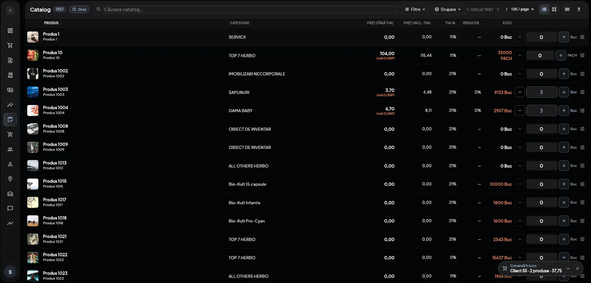Image resolution: width=591 pixels, height=283 pixels.
Task: Click the Căutare catalog search field
Action: pos(249,9)
